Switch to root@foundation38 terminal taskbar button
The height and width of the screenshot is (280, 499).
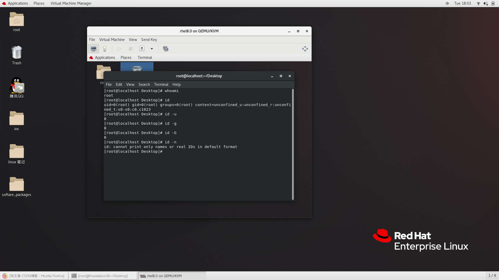click(103, 276)
